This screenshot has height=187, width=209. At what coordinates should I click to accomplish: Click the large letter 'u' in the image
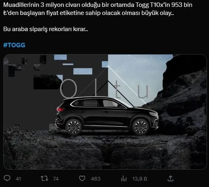(x=143, y=91)
